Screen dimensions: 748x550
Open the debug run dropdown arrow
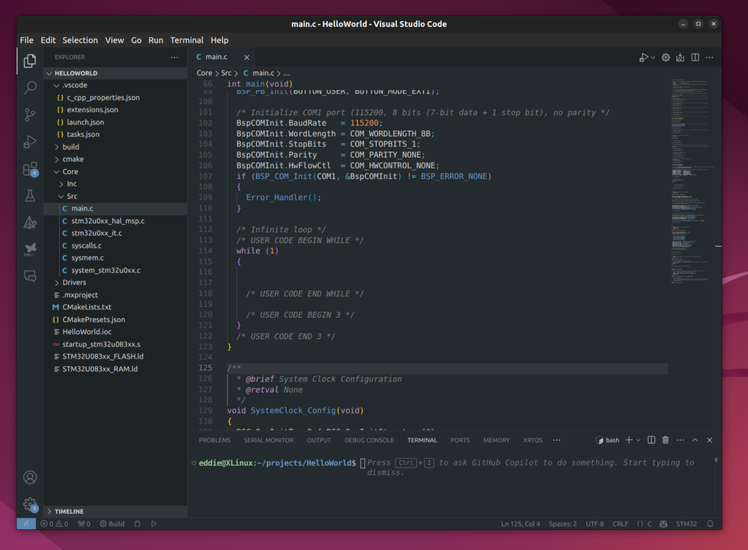653,58
